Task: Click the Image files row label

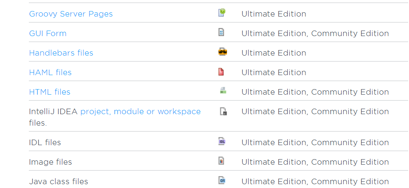Action: 50,162
